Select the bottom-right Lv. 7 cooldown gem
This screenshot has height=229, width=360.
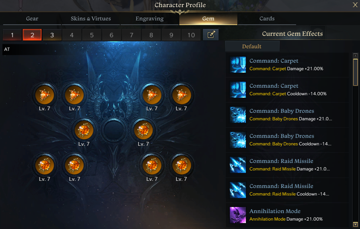[182, 165]
